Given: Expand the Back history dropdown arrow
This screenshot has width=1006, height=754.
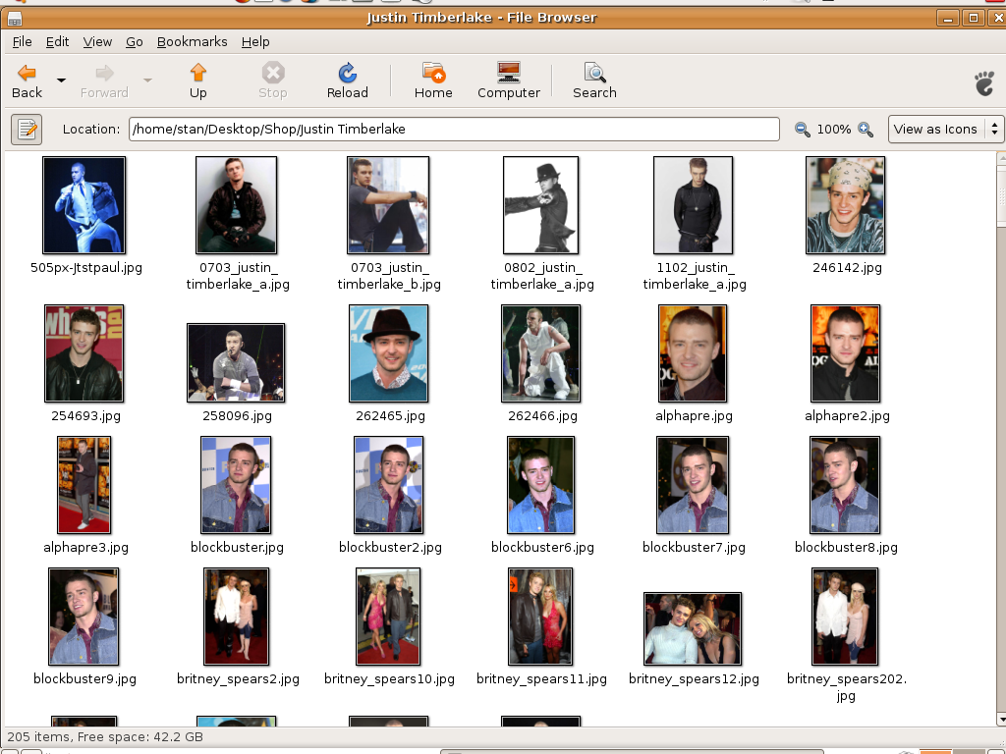Looking at the screenshot, I should [x=61, y=81].
